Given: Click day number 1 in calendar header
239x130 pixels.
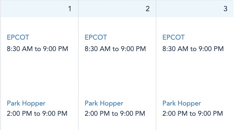Looking at the screenshot, I should 70,9.
